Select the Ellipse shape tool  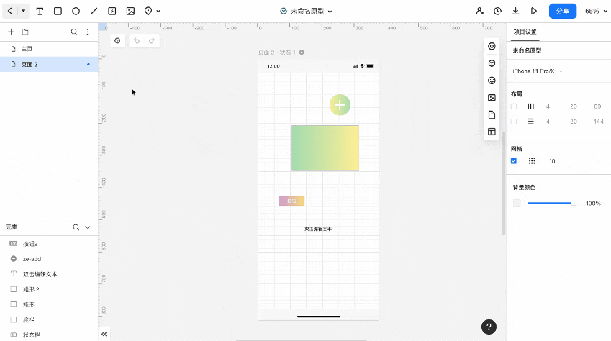(76, 12)
